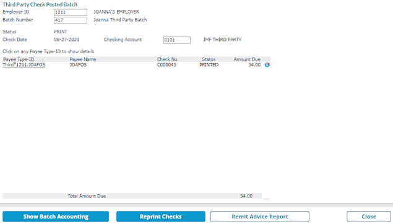This screenshot has height=224, width=393.
Task: Select the Total Amount Due value 54.00
Action: 246,196
